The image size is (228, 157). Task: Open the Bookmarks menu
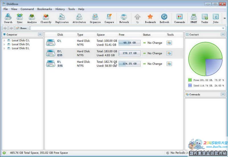44,9
